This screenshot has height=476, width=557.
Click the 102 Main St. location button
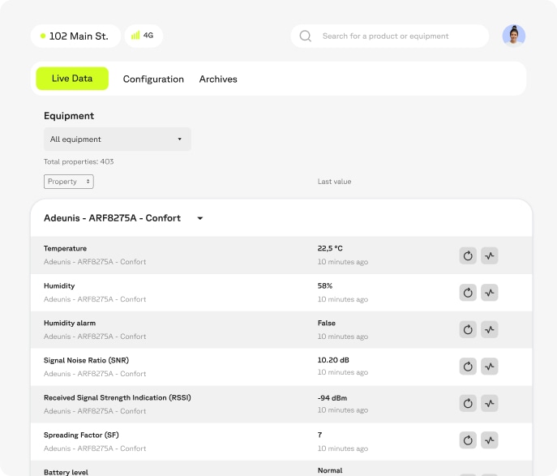pos(75,36)
